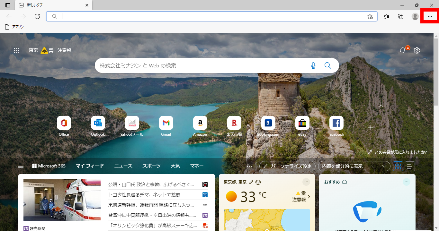Open the app launcher grid icon
Viewport: 439px width, 231px height.
coord(17,50)
